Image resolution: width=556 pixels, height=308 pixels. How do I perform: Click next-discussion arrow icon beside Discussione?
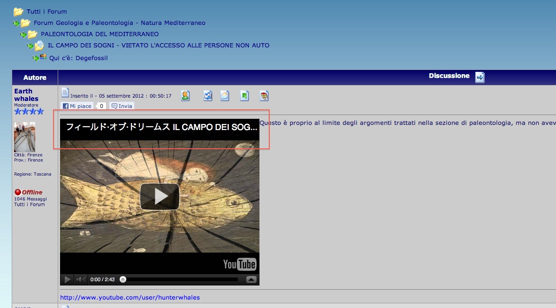coord(480,77)
